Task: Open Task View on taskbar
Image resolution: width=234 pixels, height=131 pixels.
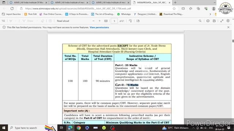Action: point(61,128)
